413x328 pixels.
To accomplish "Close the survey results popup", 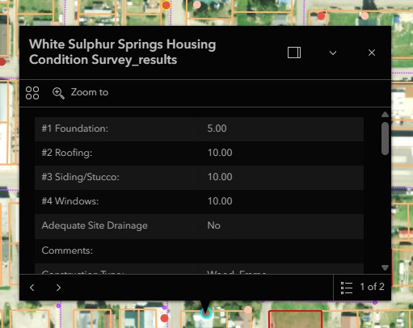I will [x=372, y=53].
